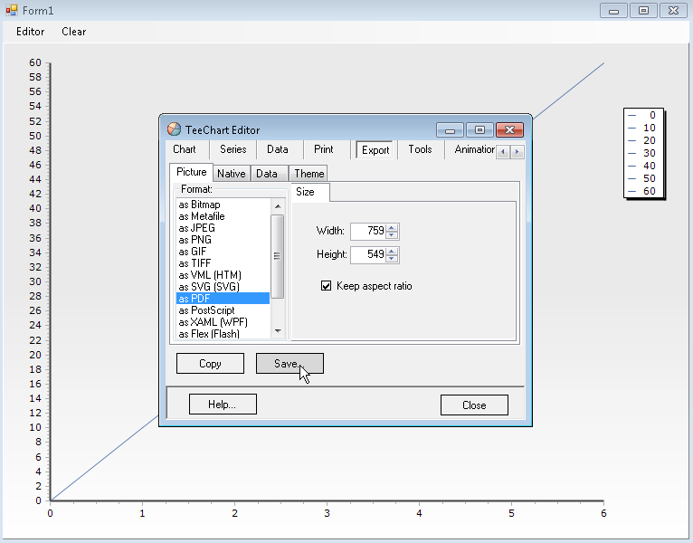Choose 'as Flex (Flash)' format
This screenshot has height=543, width=693.
pos(223,334)
